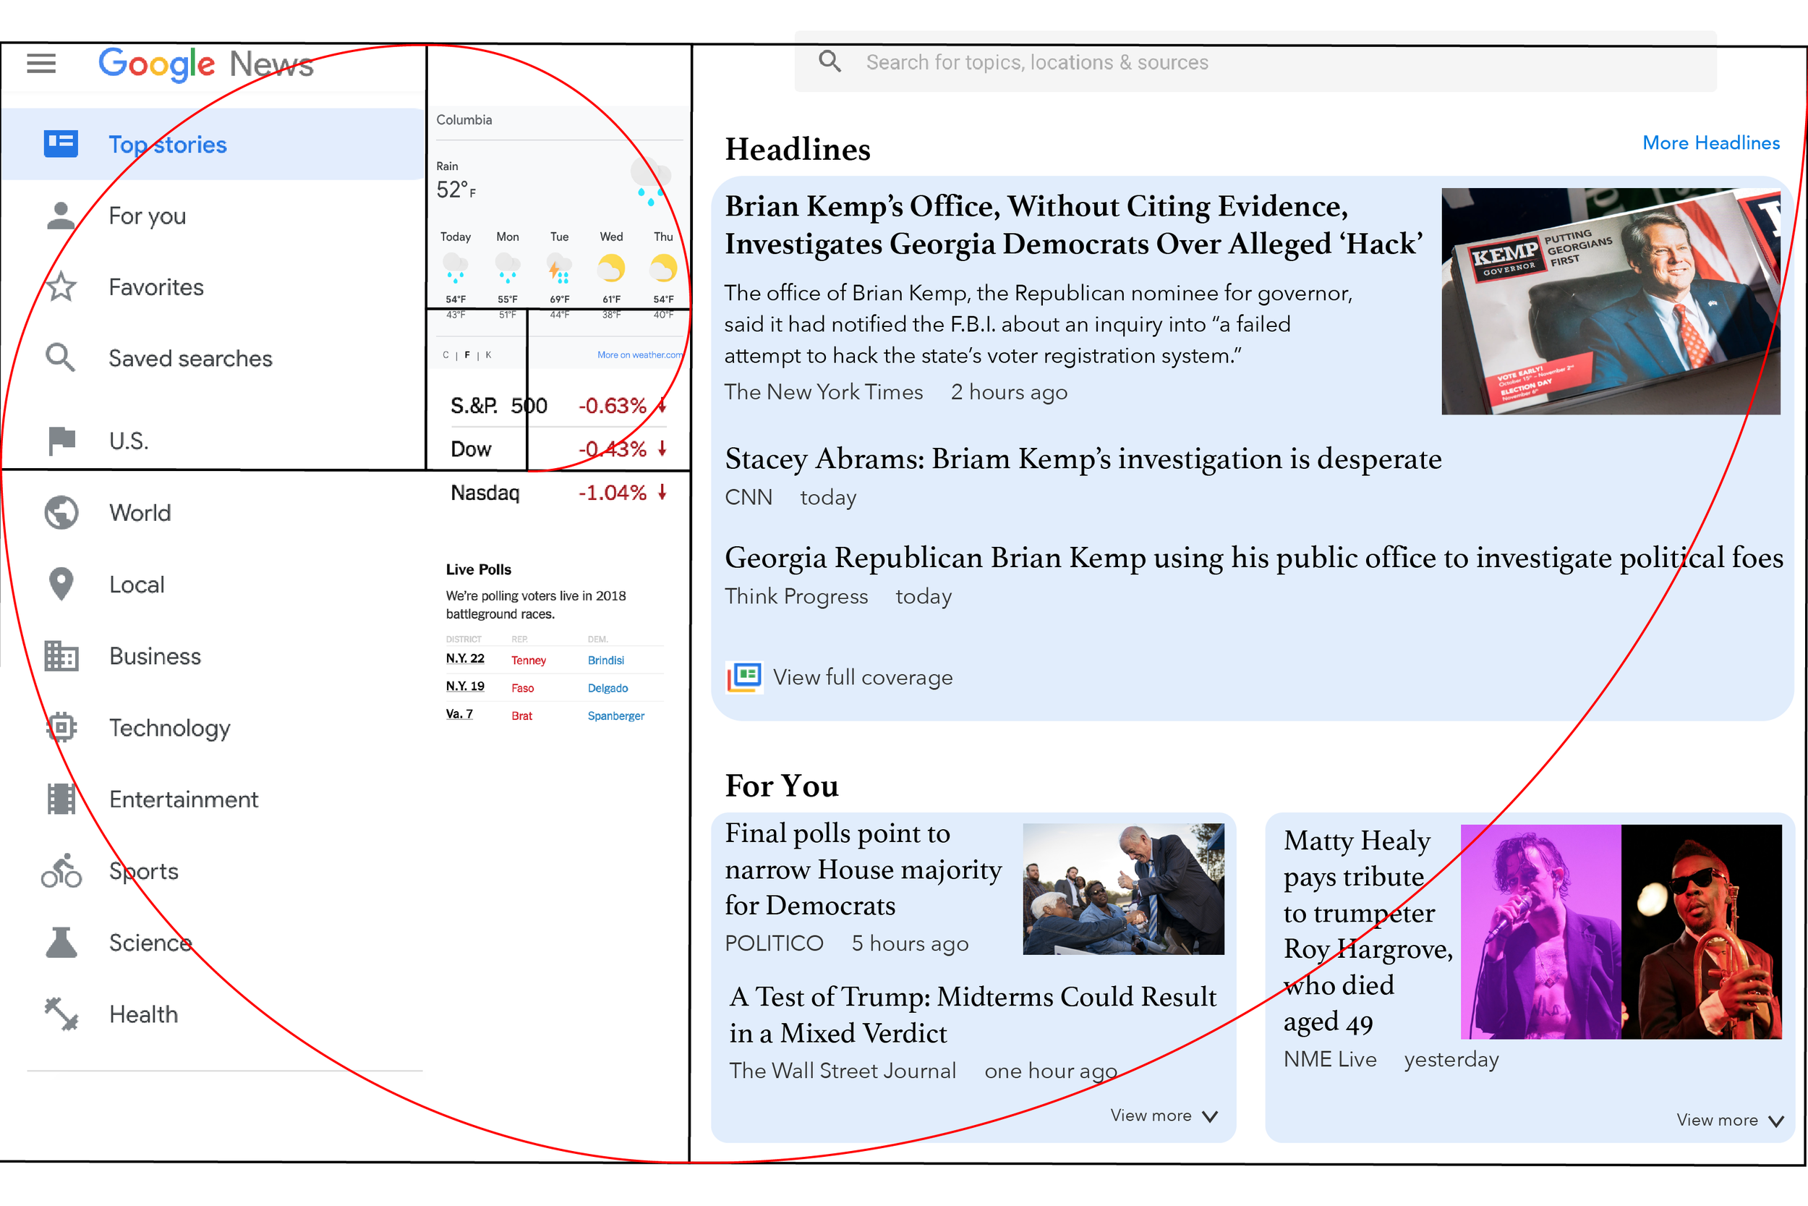Open the More Headlines link

click(1710, 143)
